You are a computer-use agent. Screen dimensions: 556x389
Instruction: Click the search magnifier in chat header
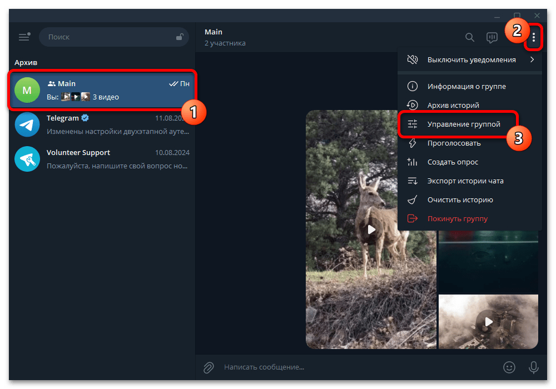click(470, 37)
